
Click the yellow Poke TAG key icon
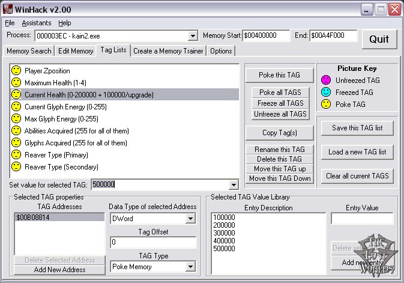click(x=326, y=104)
